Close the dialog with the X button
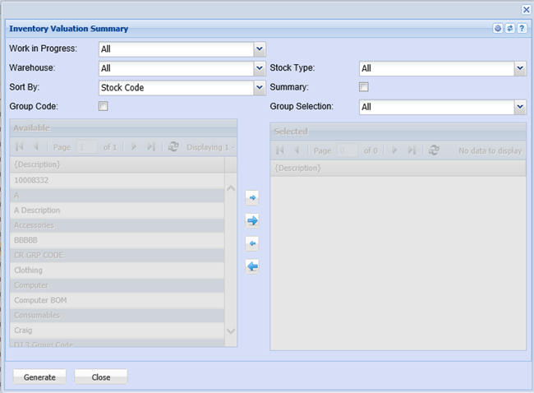 point(526,9)
